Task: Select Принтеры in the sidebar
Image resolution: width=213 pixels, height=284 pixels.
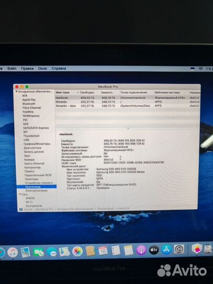Action: (32, 179)
